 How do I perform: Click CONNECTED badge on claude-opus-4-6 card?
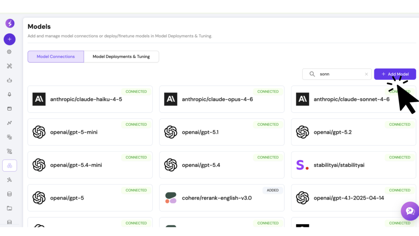[x=268, y=91]
